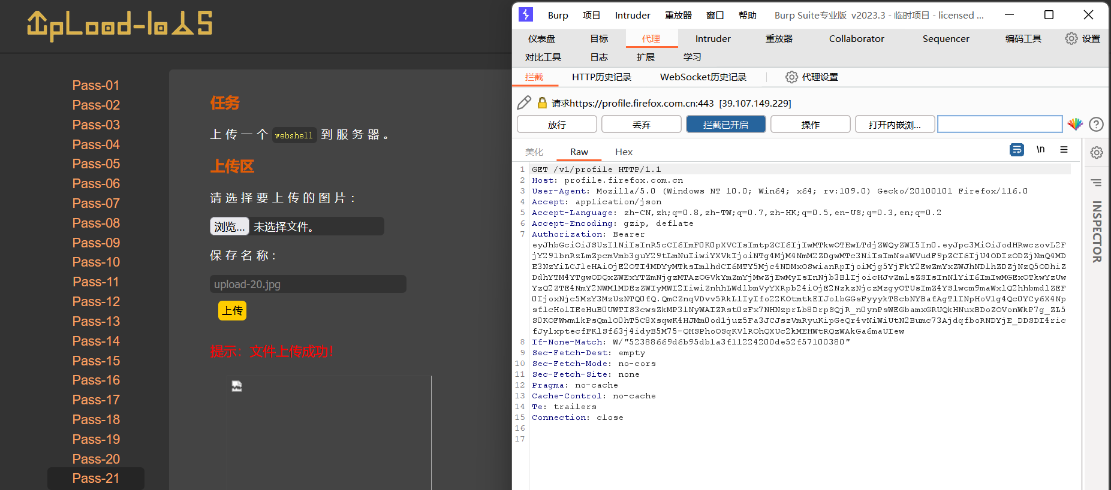Open the Pass-05 link
The height and width of the screenshot is (490, 1111).
(x=96, y=164)
